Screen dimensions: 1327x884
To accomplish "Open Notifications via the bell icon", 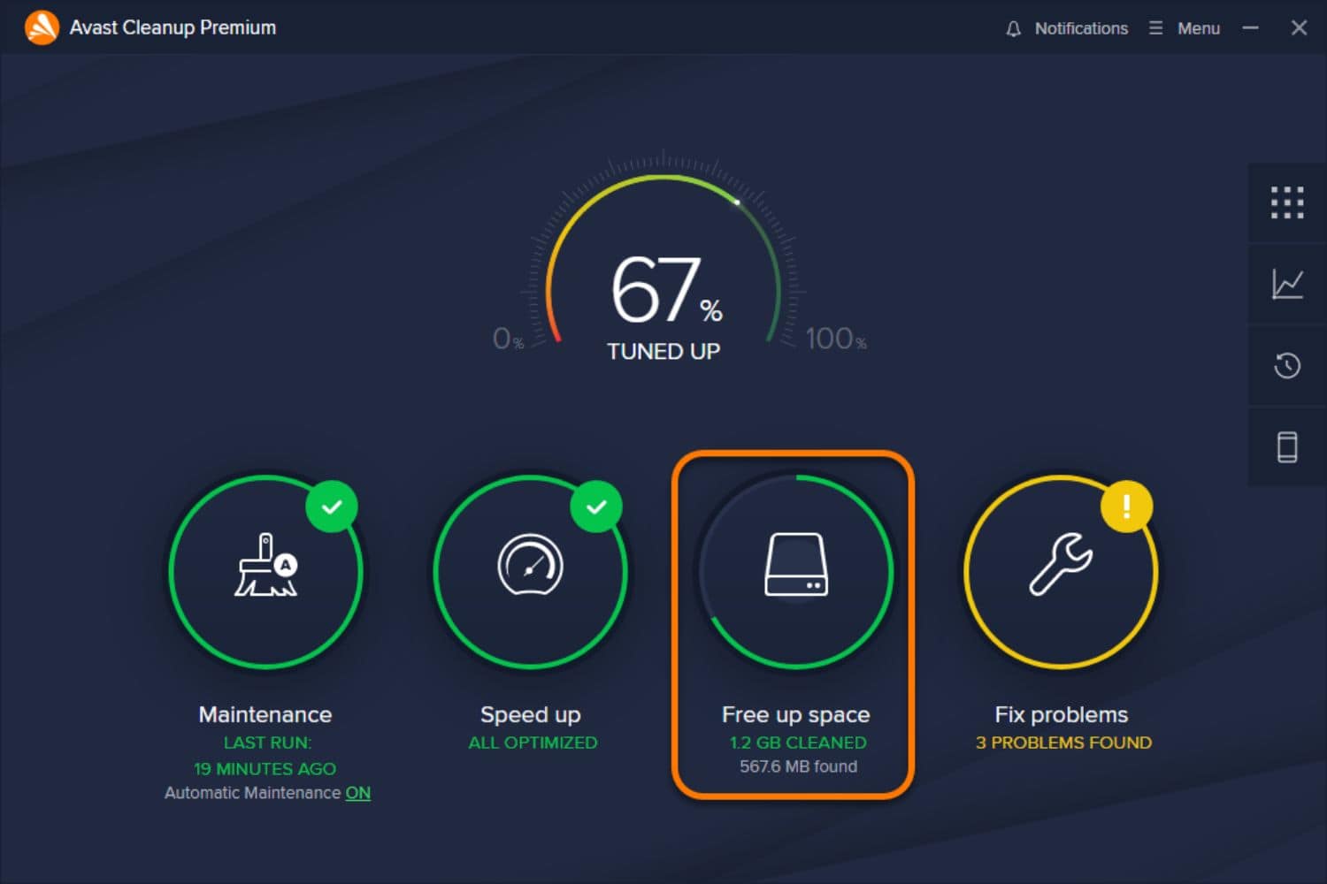I will tap(1013, 28).
